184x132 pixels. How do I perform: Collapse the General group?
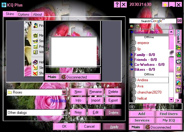(132, 32)
